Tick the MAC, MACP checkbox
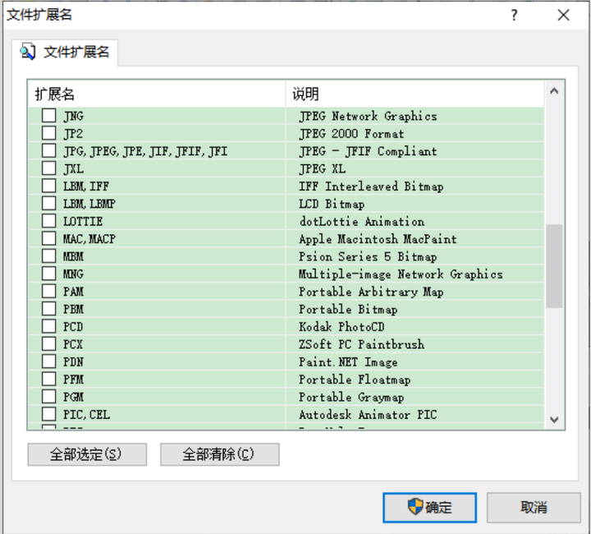Image resolution: width=591 pixels, height=534 pixels. click(48, 238)
